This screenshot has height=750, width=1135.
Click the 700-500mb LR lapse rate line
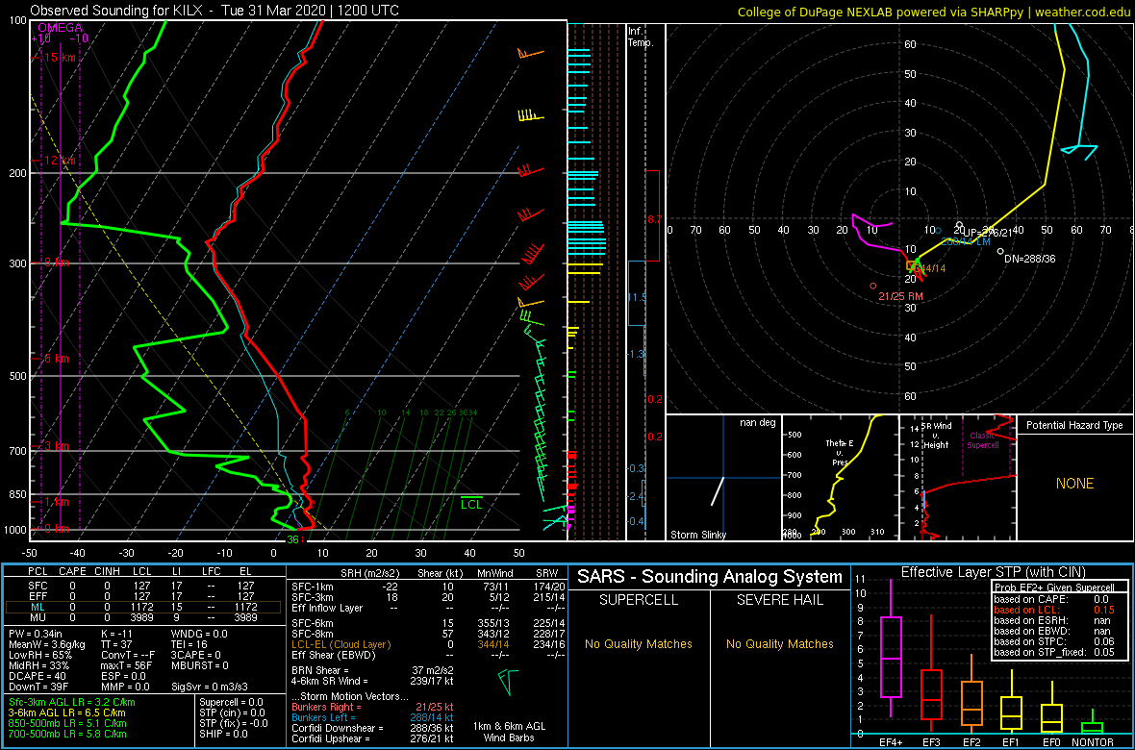(x=66, y=734)
